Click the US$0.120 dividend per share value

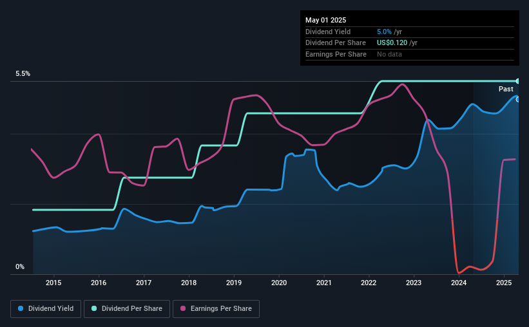(x=392, y=43)
